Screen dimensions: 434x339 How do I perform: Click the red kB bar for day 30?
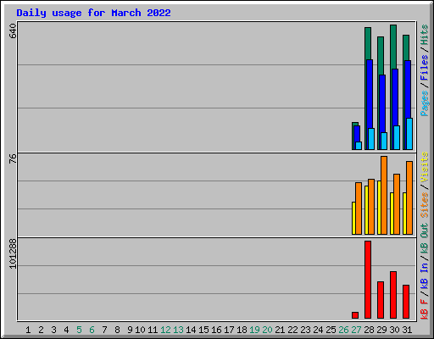pyautogui.click(x=393, y=295)
